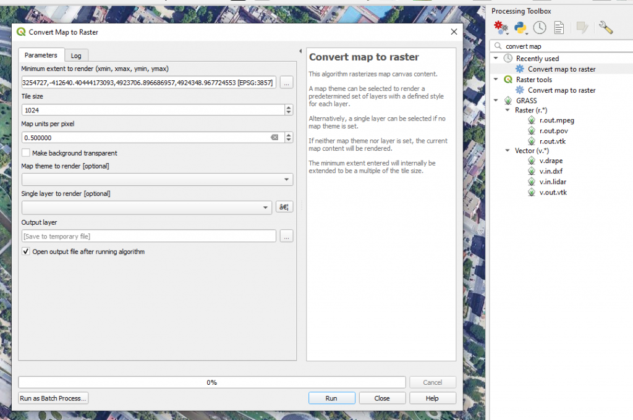Click the GRASS icon next to r.out.pov
This screenshot has width=633, height=420.
click(532, 131)
